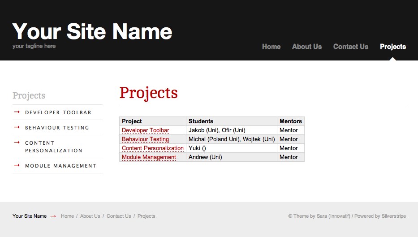Click the arrow icon beside Content Personalization

click(x=17, y=142)
